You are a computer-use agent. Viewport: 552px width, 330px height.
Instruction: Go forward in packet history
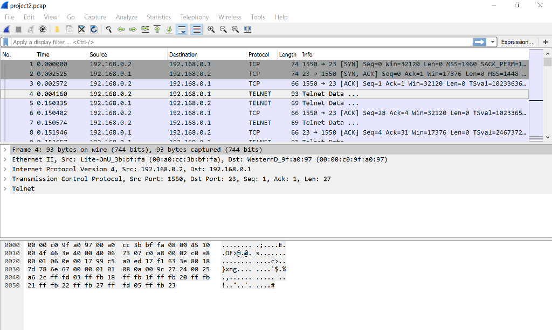pyautogui.click(x=133, y=30)
